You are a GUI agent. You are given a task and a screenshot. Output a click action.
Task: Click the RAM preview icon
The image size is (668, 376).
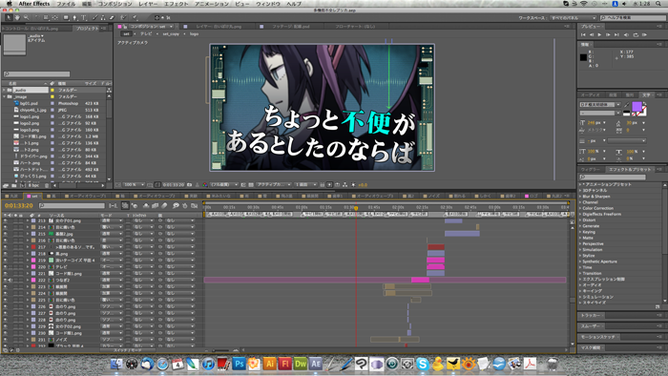(644, 35)
